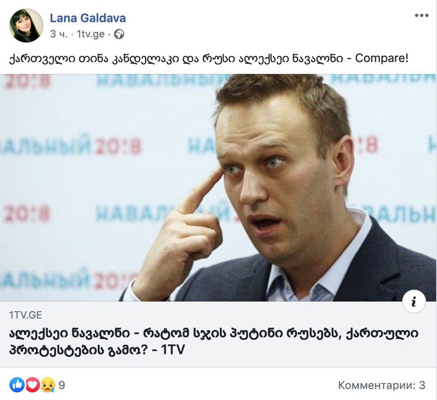Show who reacted via the count 9
This screenshot has width=437, height=400.
[x=62, y=385]
